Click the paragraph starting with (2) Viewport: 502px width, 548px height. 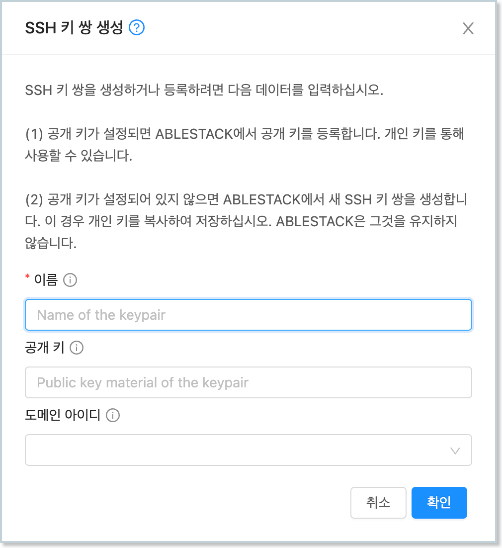point(244,222)
